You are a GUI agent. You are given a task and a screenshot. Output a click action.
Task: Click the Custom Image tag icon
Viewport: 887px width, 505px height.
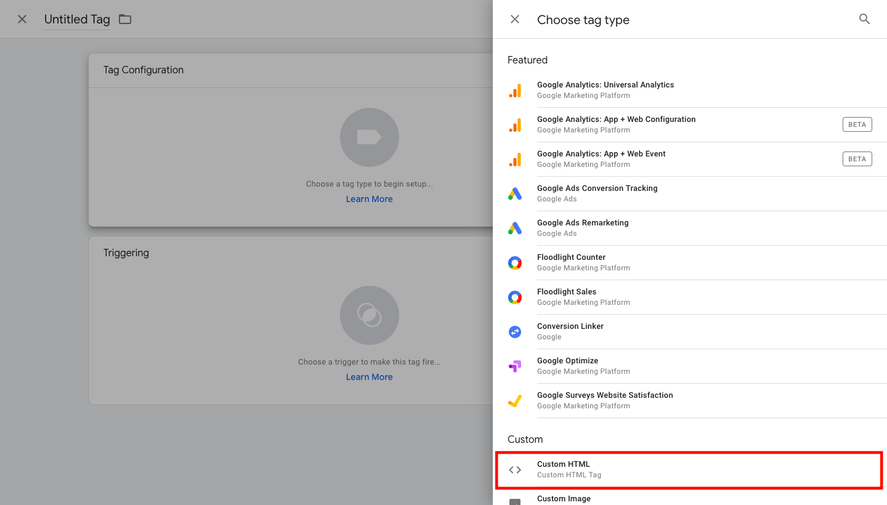pos(515,501)
